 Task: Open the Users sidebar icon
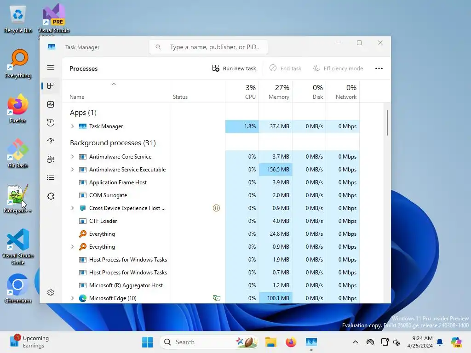(51, 159)
